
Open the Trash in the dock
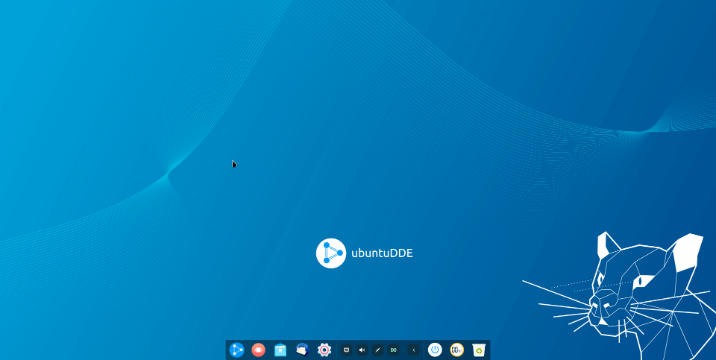click(479, 350)
